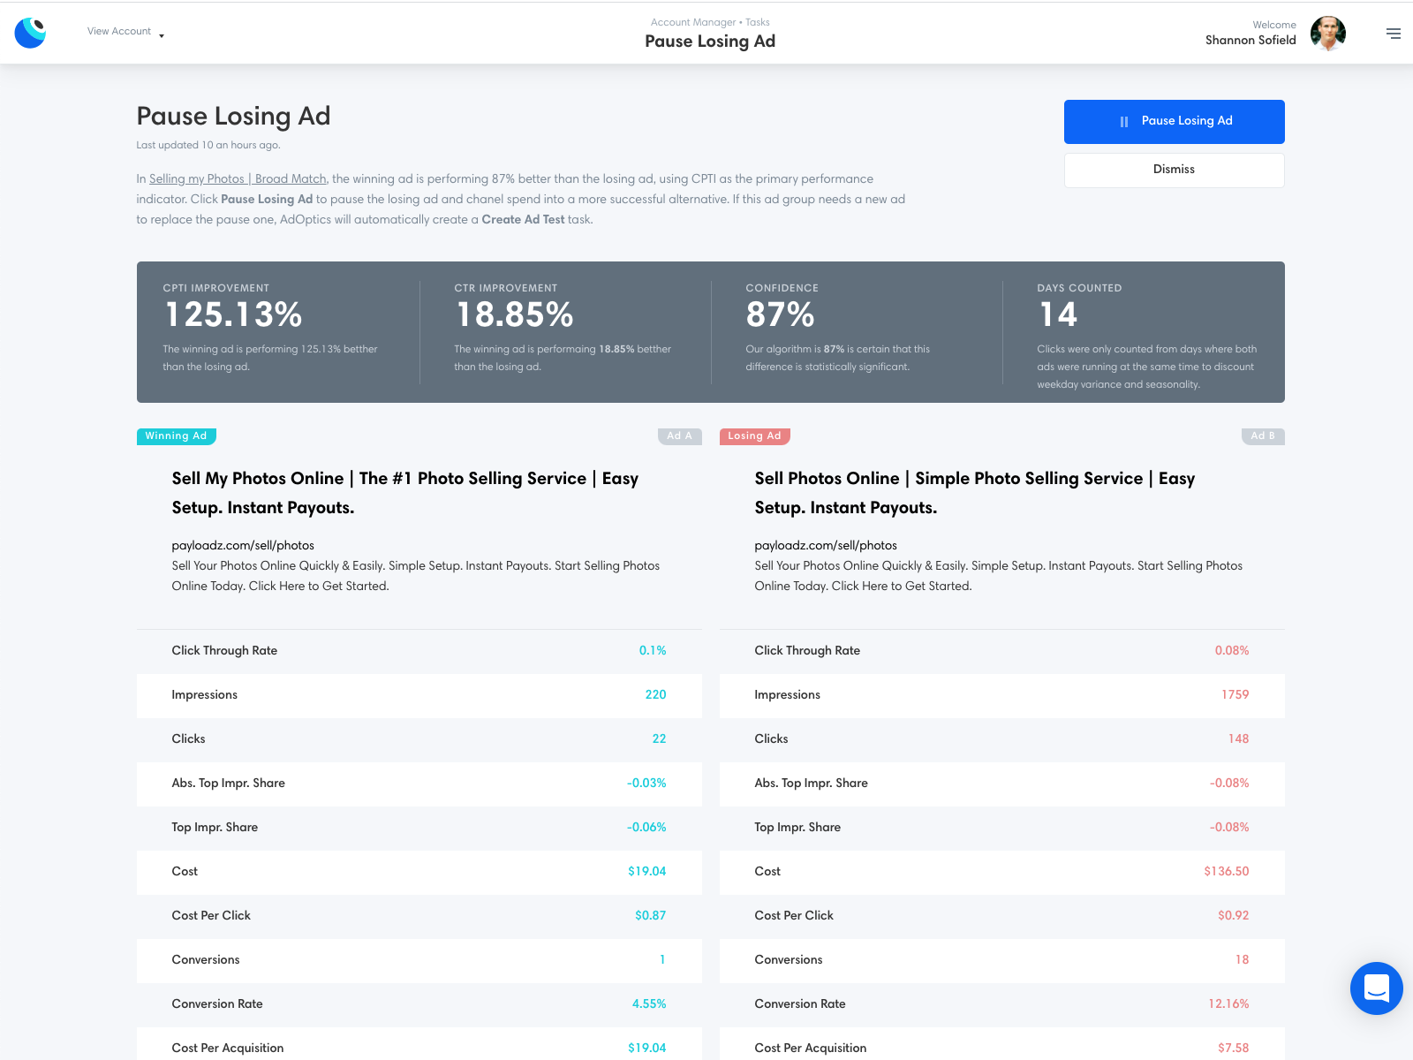
Task: Expand the View Account dropdown
Action: (x=125, y=32)
